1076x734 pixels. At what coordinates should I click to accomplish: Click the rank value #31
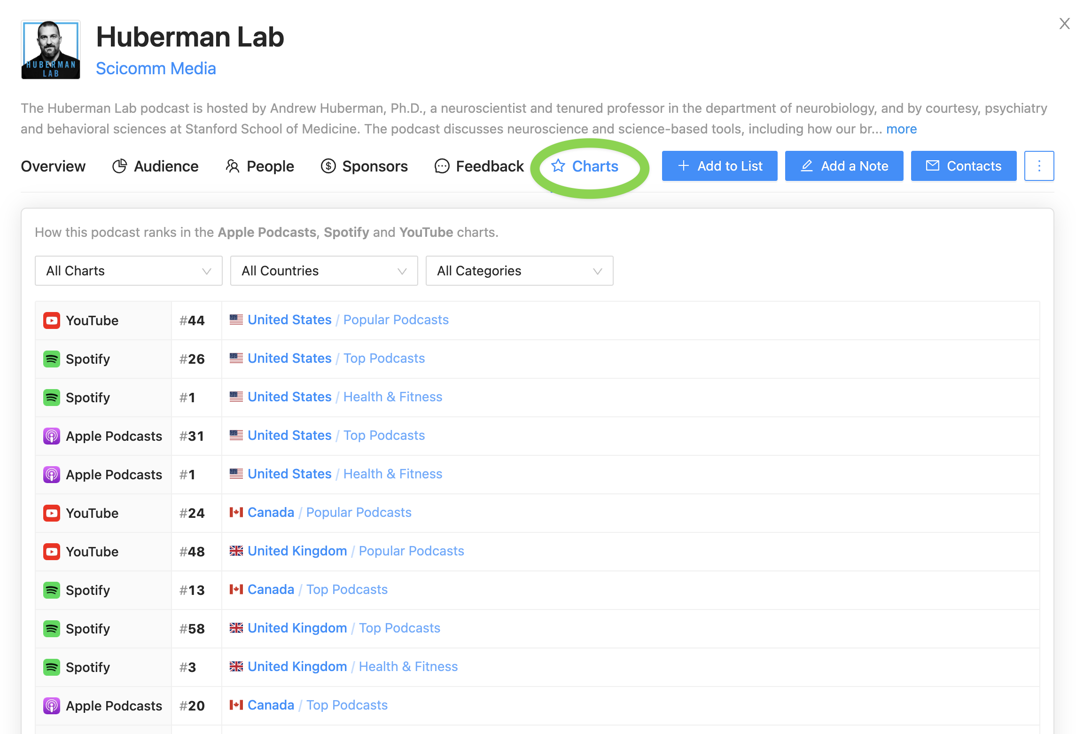[192, 436]
